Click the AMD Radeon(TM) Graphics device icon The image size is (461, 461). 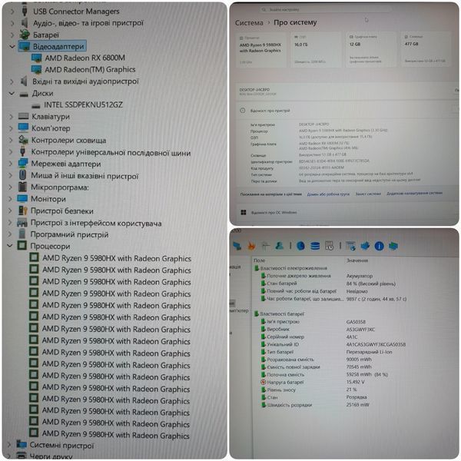36,70
